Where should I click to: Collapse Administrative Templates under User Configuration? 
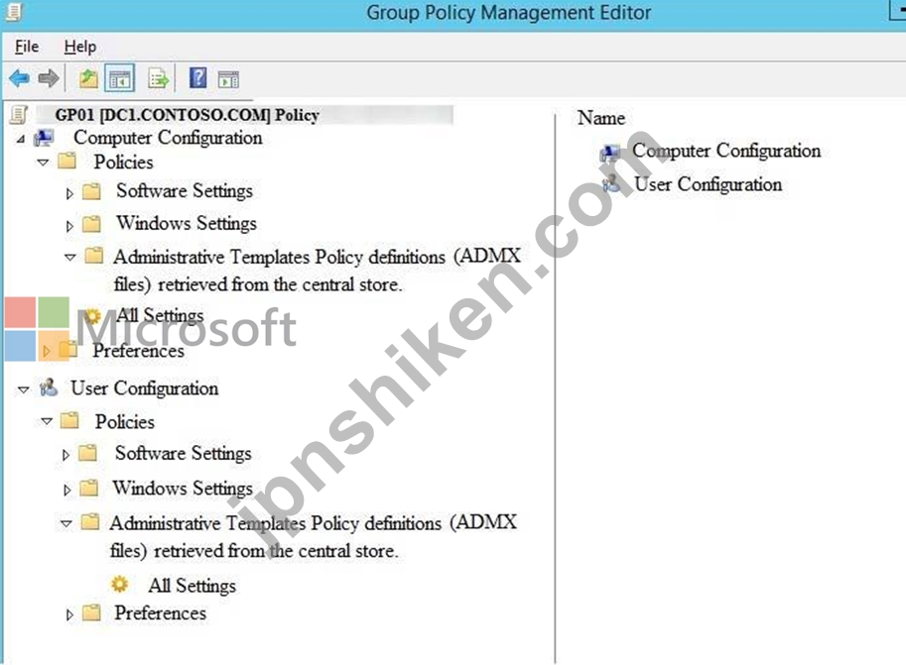click(66, 523)
